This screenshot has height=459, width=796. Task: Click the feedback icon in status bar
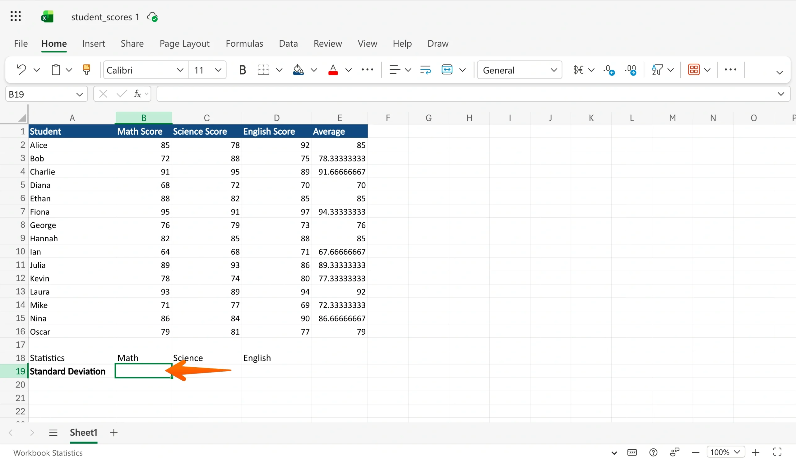pyautogui.click(x=675, y=453)
